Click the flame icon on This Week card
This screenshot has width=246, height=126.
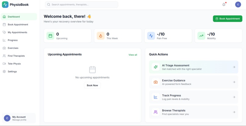101,36
